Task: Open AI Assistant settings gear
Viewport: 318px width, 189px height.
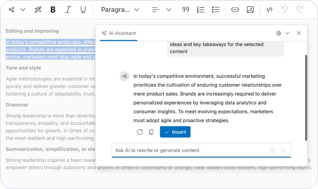Action: tap(279, 33)
